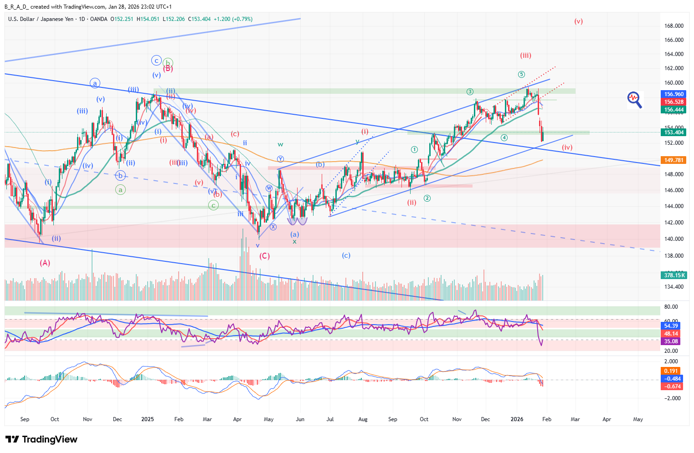
Task: Click the blue 156.960 price label
Action: click(x=673, y=94)
